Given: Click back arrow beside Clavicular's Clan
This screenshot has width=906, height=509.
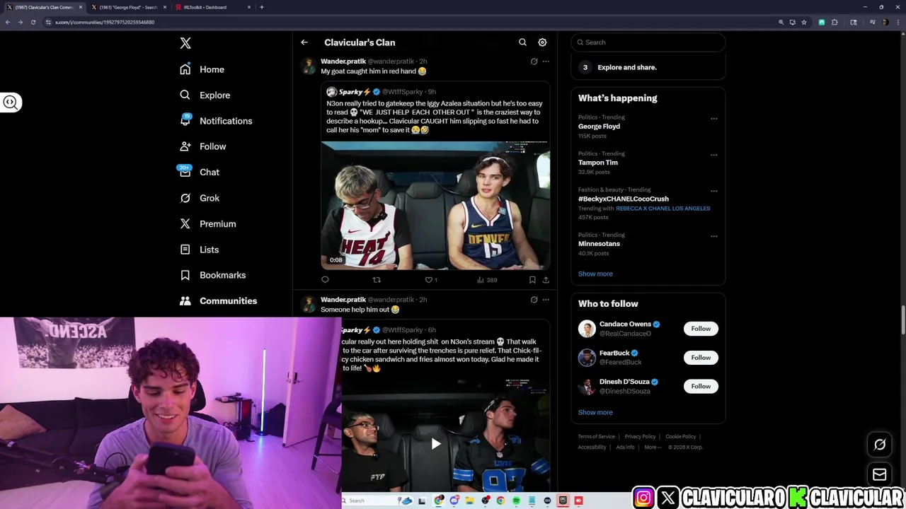Looking at the screenshot, I should point(304,42).
